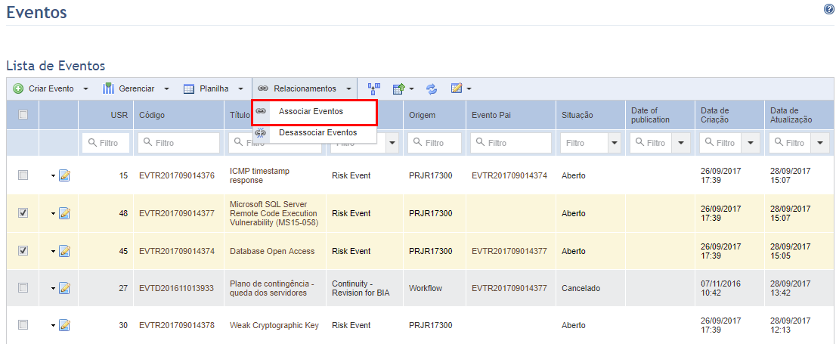Open the export icon dropdown arrow
The height and width of the screenshot is (344, 836).
tap(412, 89)
